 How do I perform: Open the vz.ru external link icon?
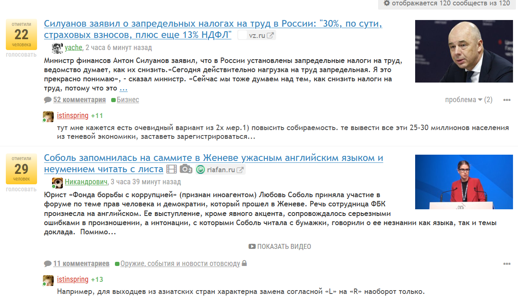pyautogui.click(x=270, y=35)
